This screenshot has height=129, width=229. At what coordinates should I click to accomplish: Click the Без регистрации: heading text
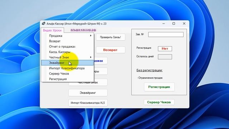(150, 70)
